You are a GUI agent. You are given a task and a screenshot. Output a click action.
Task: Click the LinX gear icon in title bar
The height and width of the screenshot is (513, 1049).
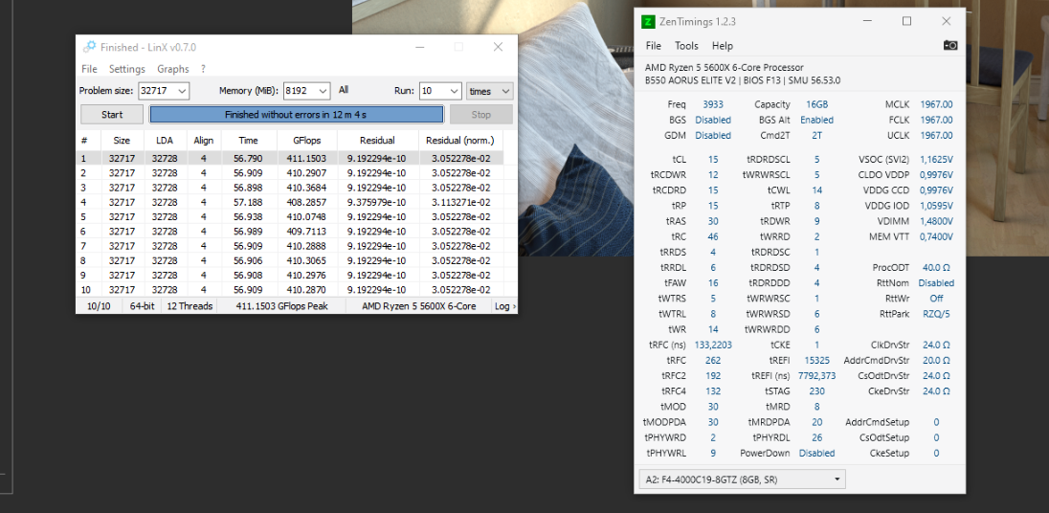[x=89, y=47]
